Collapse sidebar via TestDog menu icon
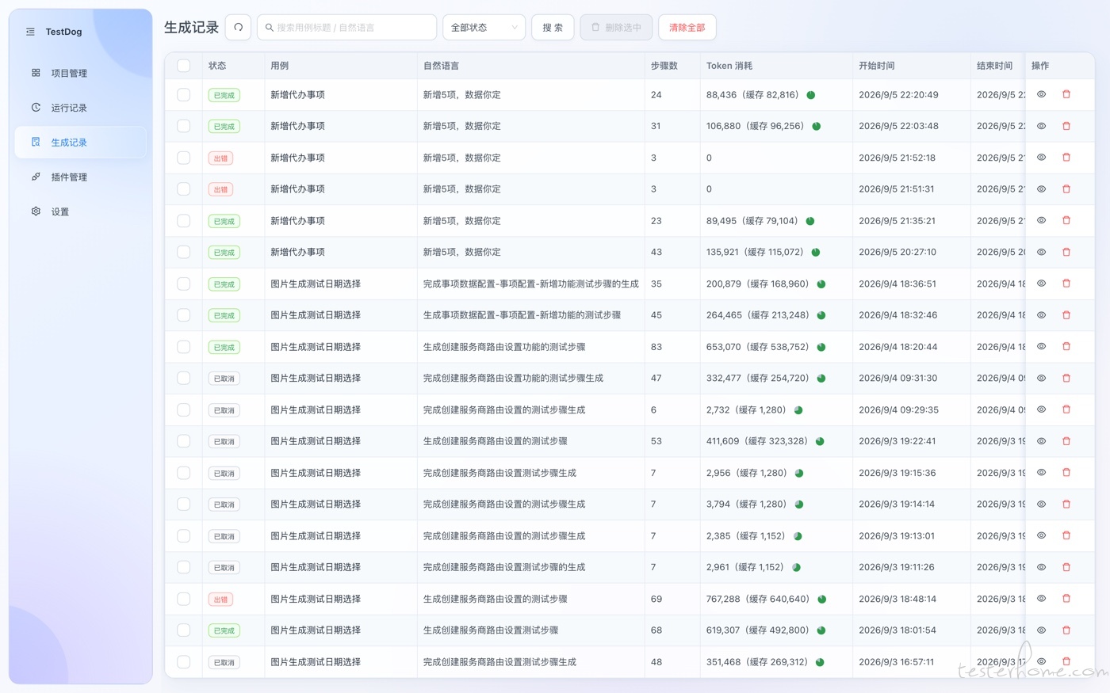Screen dimensions: 1110x693 coord(30,32)
